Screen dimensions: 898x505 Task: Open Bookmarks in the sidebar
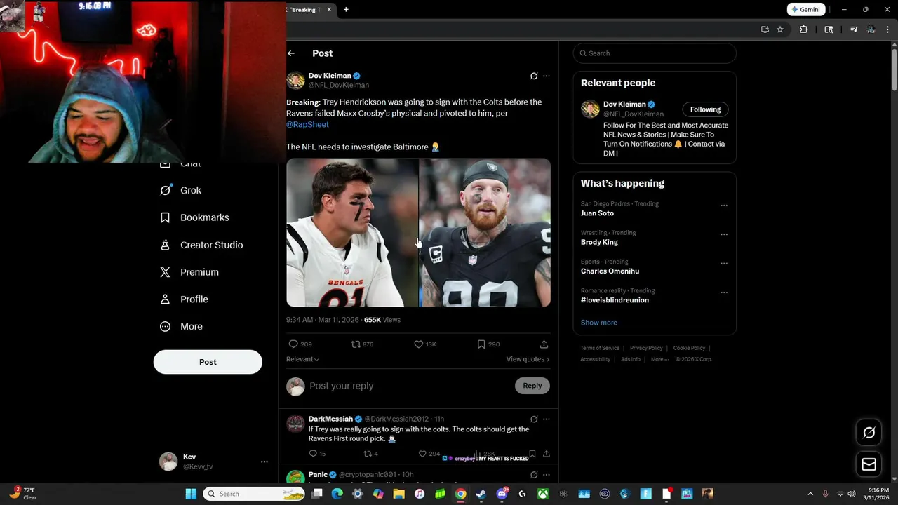click(x=195, y=217)
